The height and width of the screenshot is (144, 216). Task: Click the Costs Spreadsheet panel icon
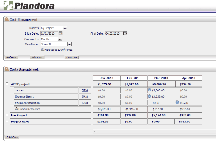[7, 69]
